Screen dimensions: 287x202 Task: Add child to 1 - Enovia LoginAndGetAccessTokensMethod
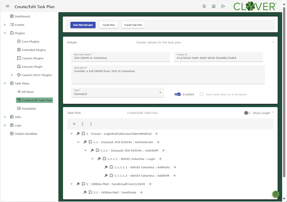pyautogui.click(x=156, y=134)
